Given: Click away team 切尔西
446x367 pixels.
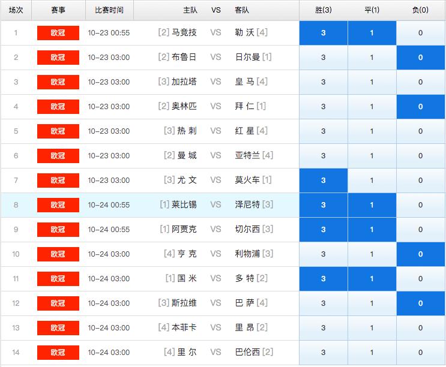Looking at the screenshot, I should [247, 229].
